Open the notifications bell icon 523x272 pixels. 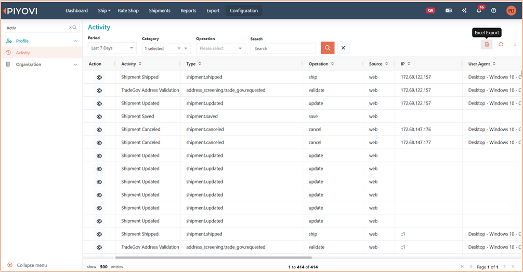pos(479,10)
